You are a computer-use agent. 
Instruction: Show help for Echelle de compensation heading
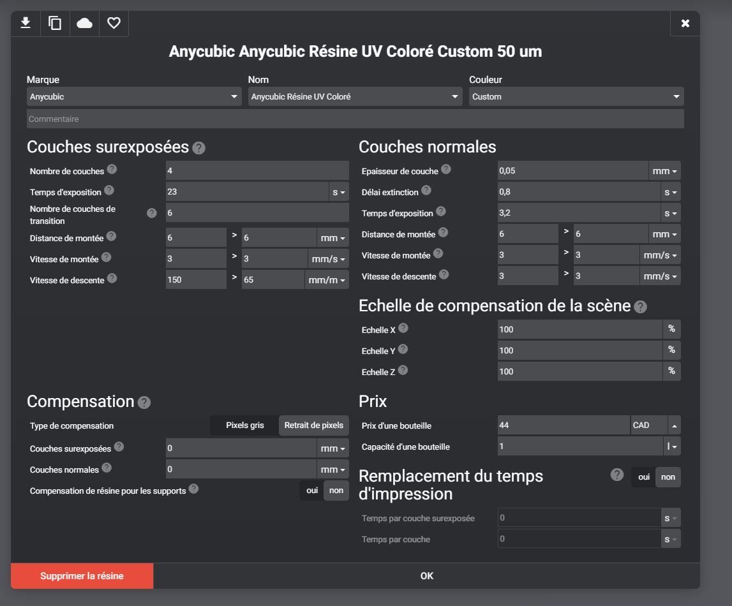[x=641, y=307]
